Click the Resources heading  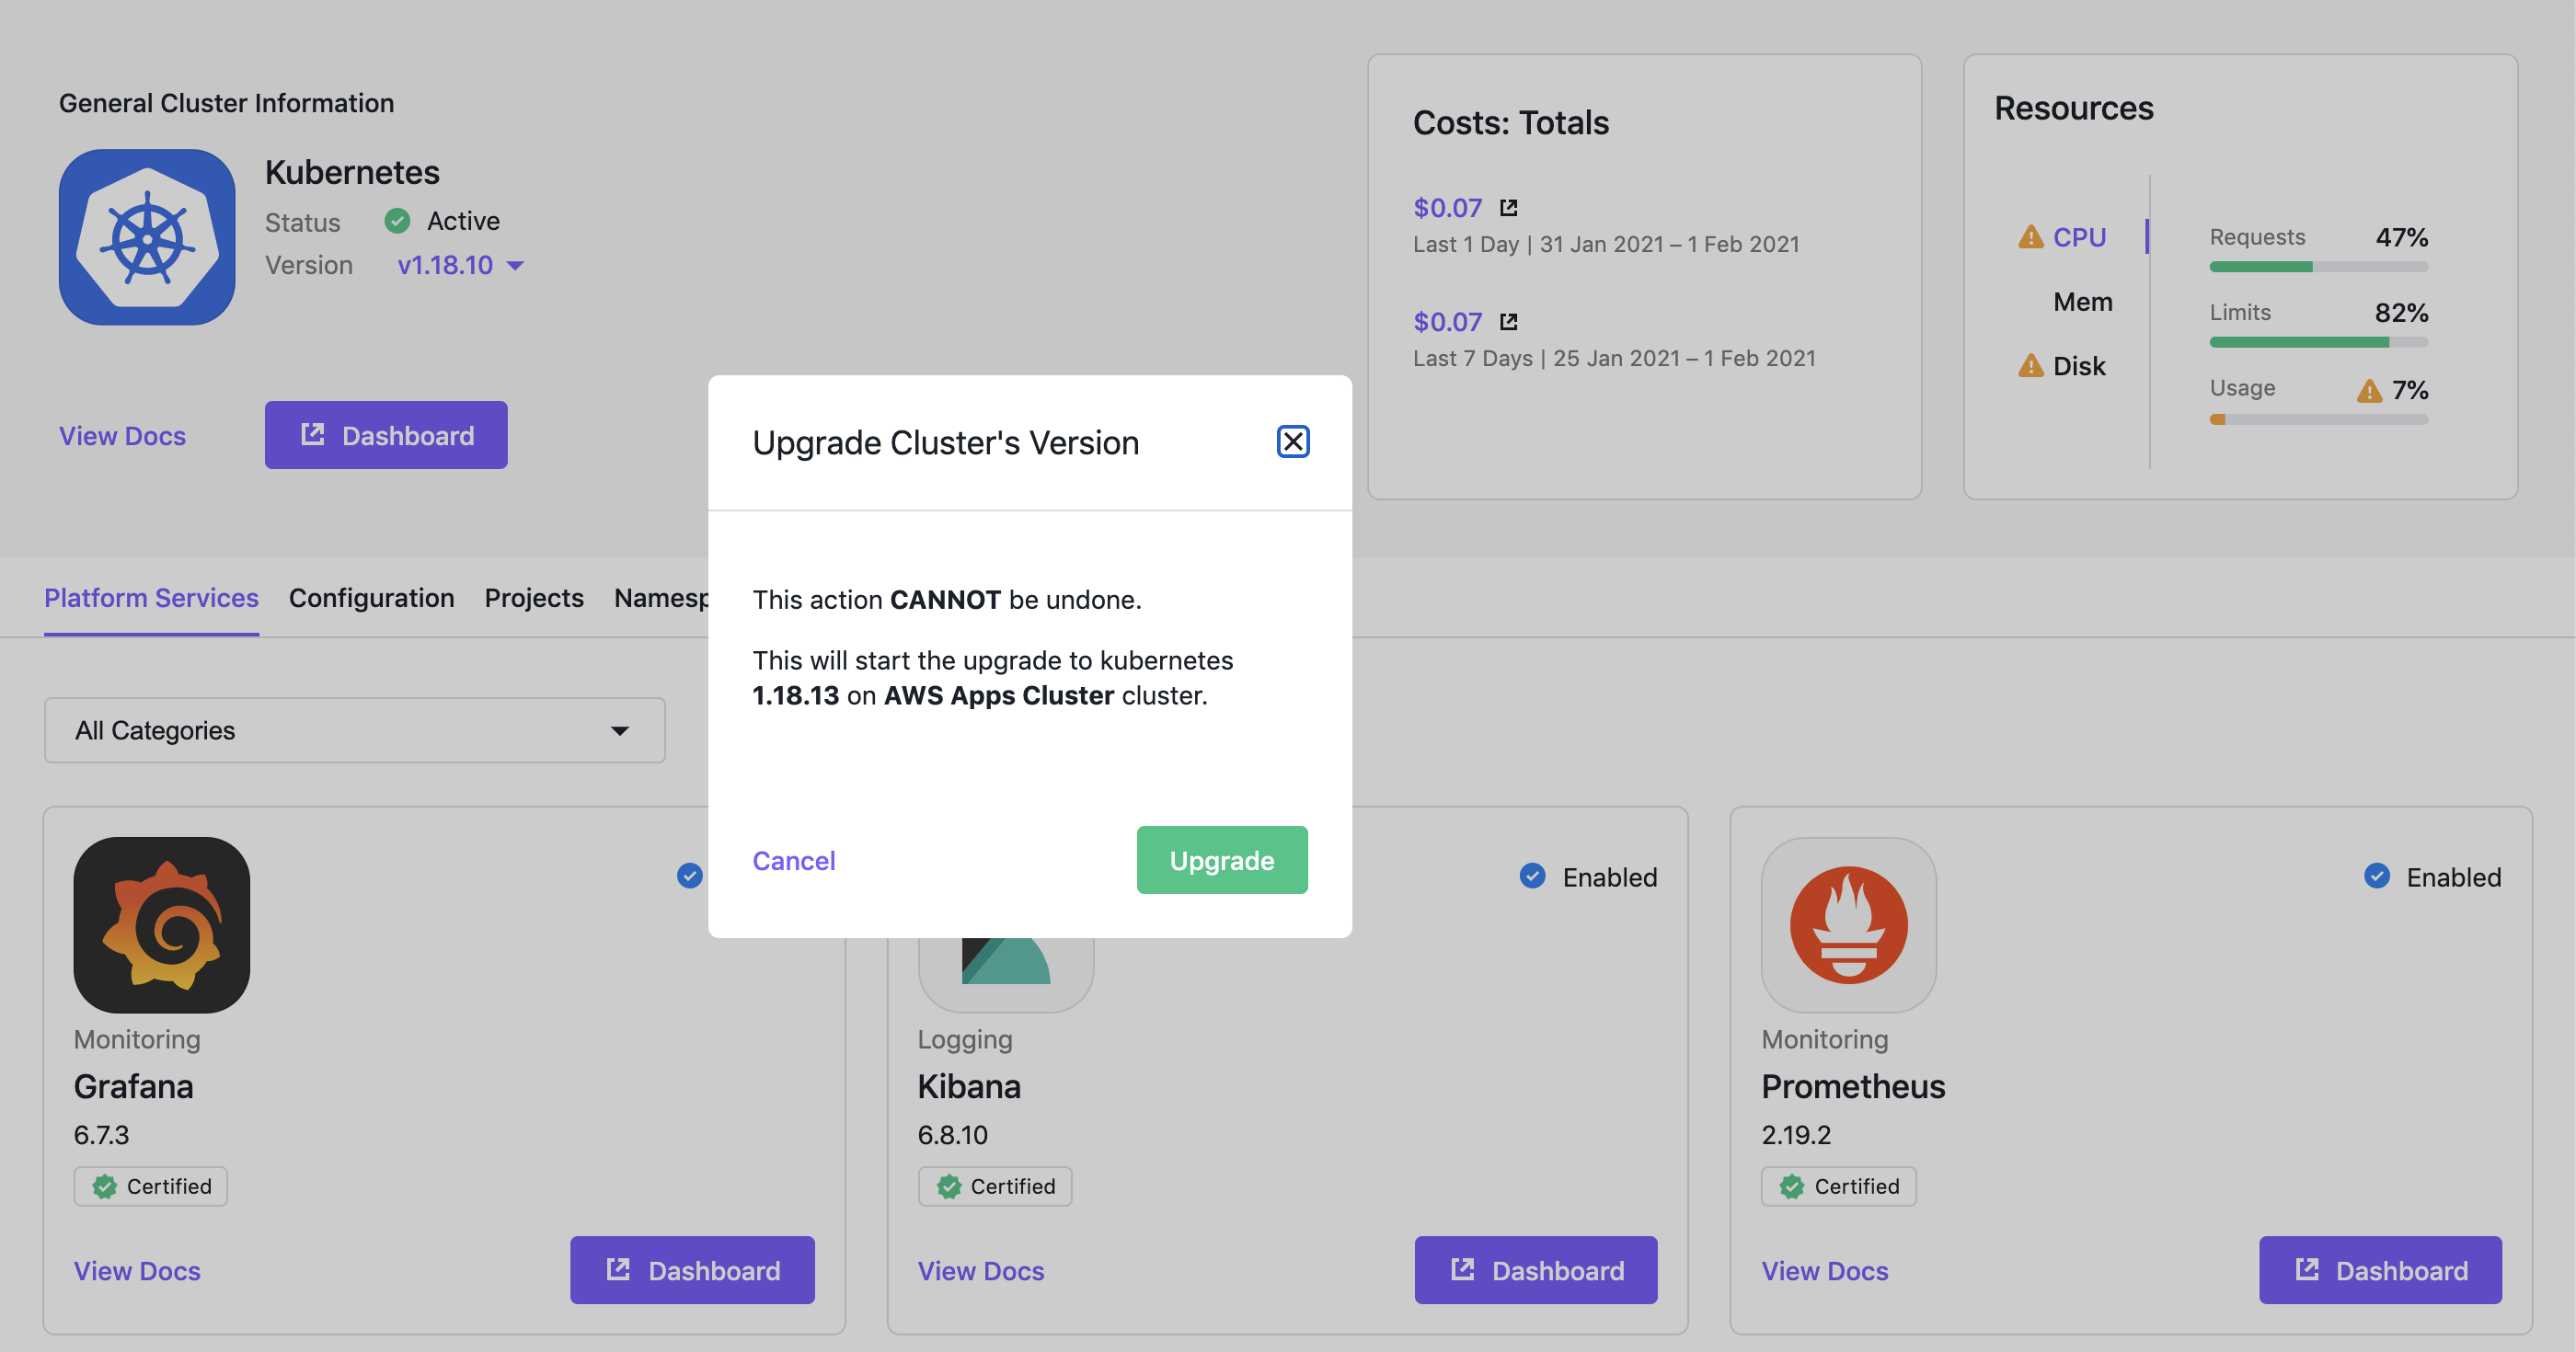coord(2074,108)
